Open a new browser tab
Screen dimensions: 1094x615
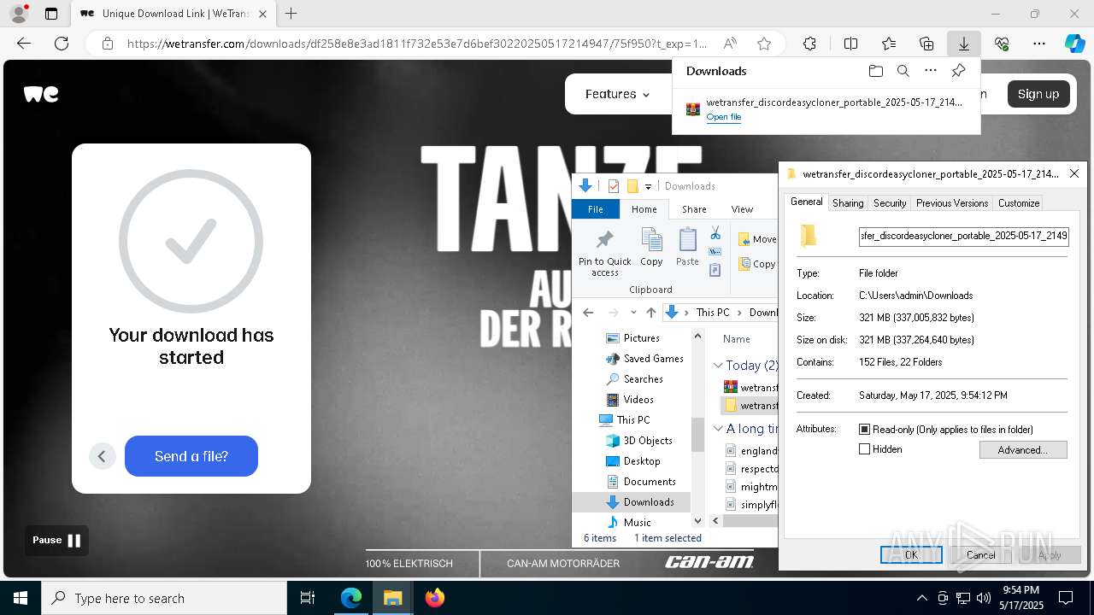[x=291, y=14]
